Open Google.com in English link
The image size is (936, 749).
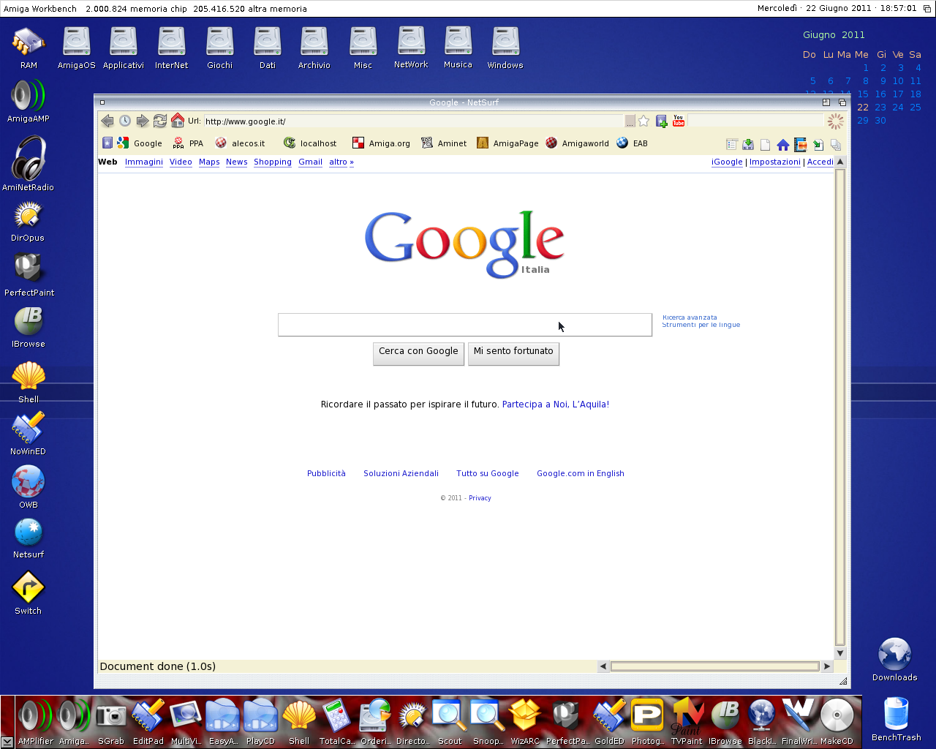point(581,474)
